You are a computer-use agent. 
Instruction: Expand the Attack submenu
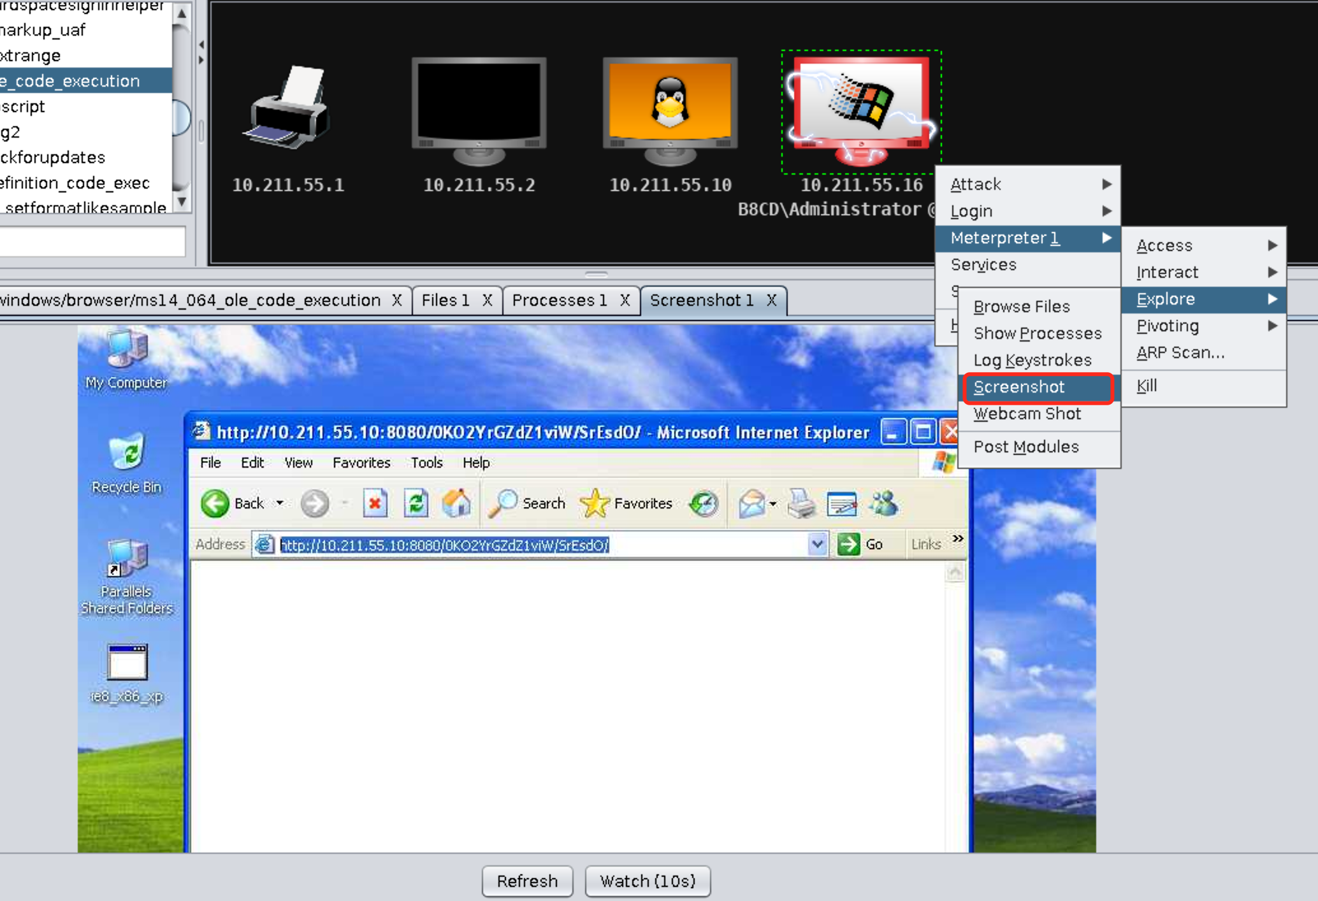pos(1028,184)
